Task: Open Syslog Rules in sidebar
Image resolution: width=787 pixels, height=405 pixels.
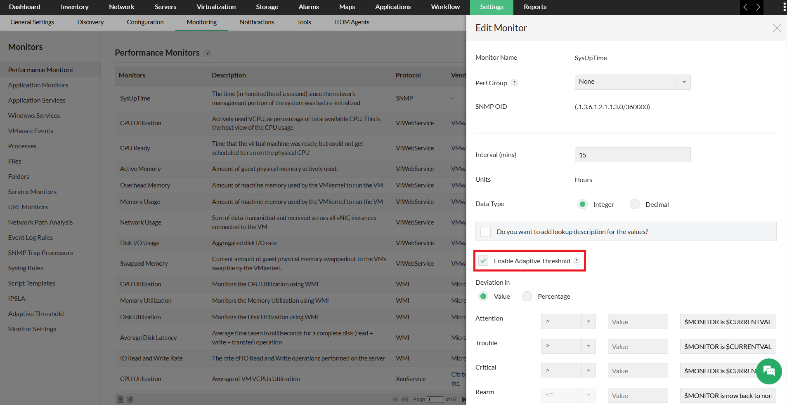Action: click(26, 268)
